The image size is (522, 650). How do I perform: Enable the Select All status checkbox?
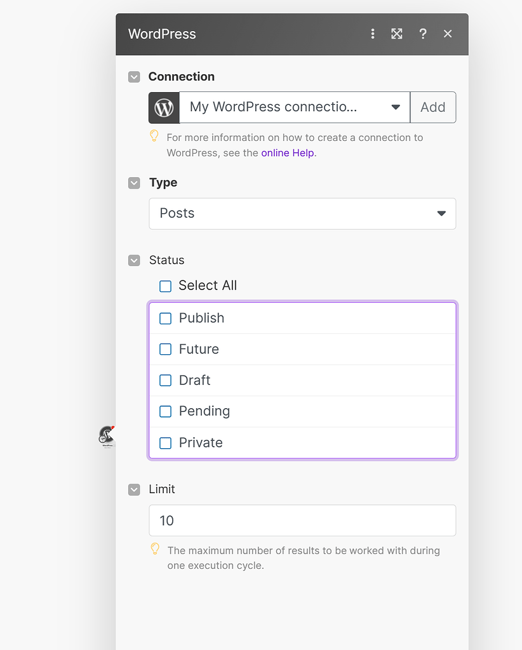(x=165, y=286)
